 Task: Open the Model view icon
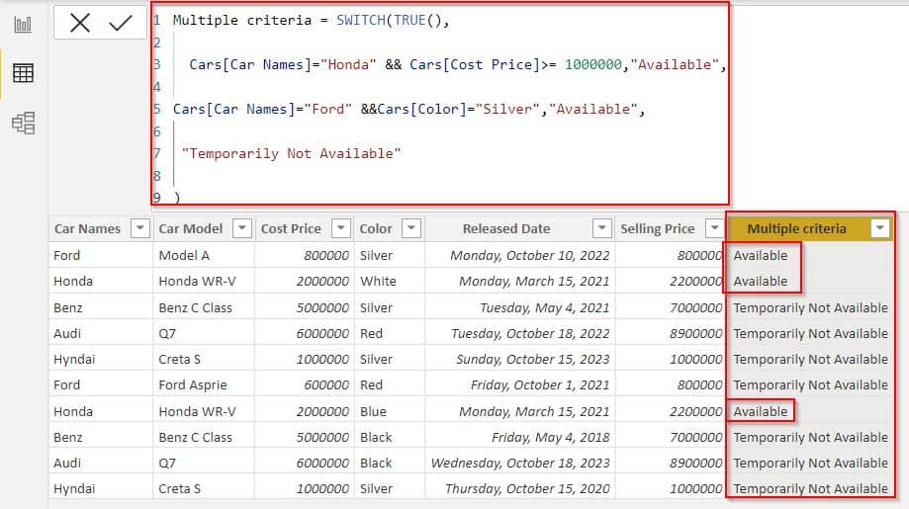point(23,123)
